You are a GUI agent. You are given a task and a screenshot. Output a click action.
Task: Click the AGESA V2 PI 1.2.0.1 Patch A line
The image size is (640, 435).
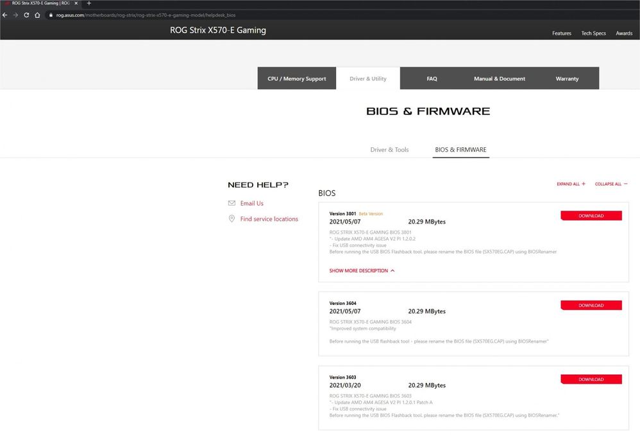pyautogui.click(x=381, y=402)
